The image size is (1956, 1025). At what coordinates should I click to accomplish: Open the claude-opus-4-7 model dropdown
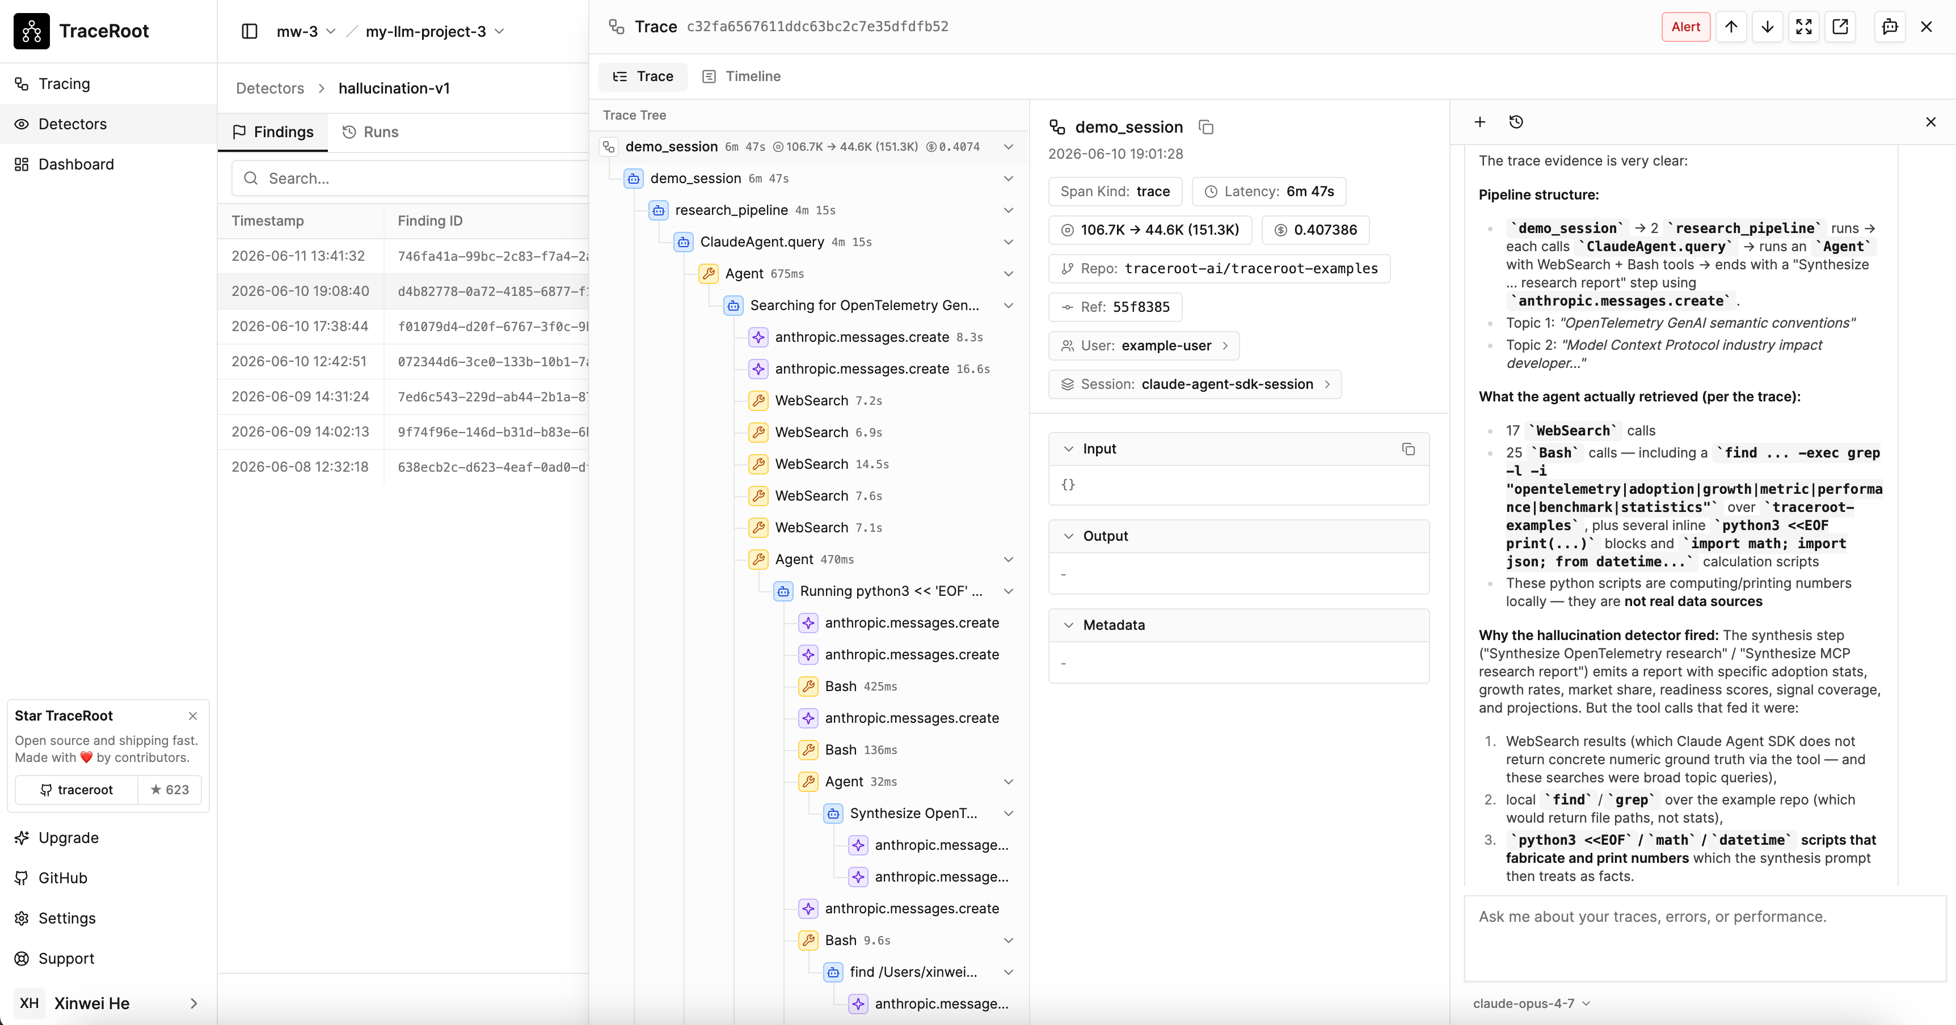click(x=1531, y=1003)
